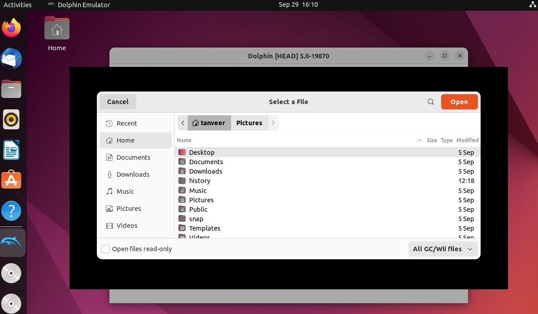538x314 pixels.
Task: Open the Activities menu in the top bar
Action: [18, 5]
